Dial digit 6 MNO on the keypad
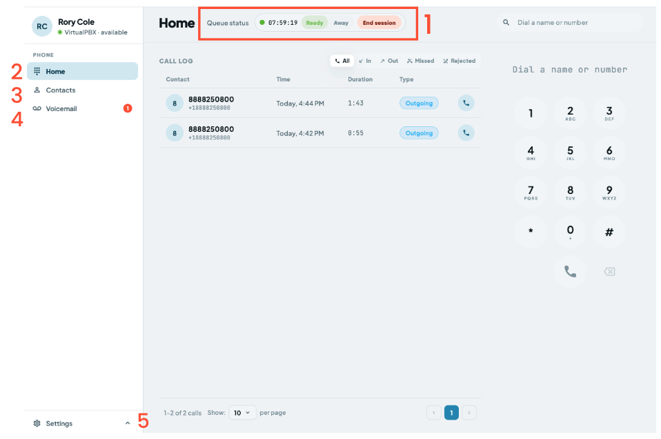The image size is (661, 439). pyautogui.click(x=609, y=153)
